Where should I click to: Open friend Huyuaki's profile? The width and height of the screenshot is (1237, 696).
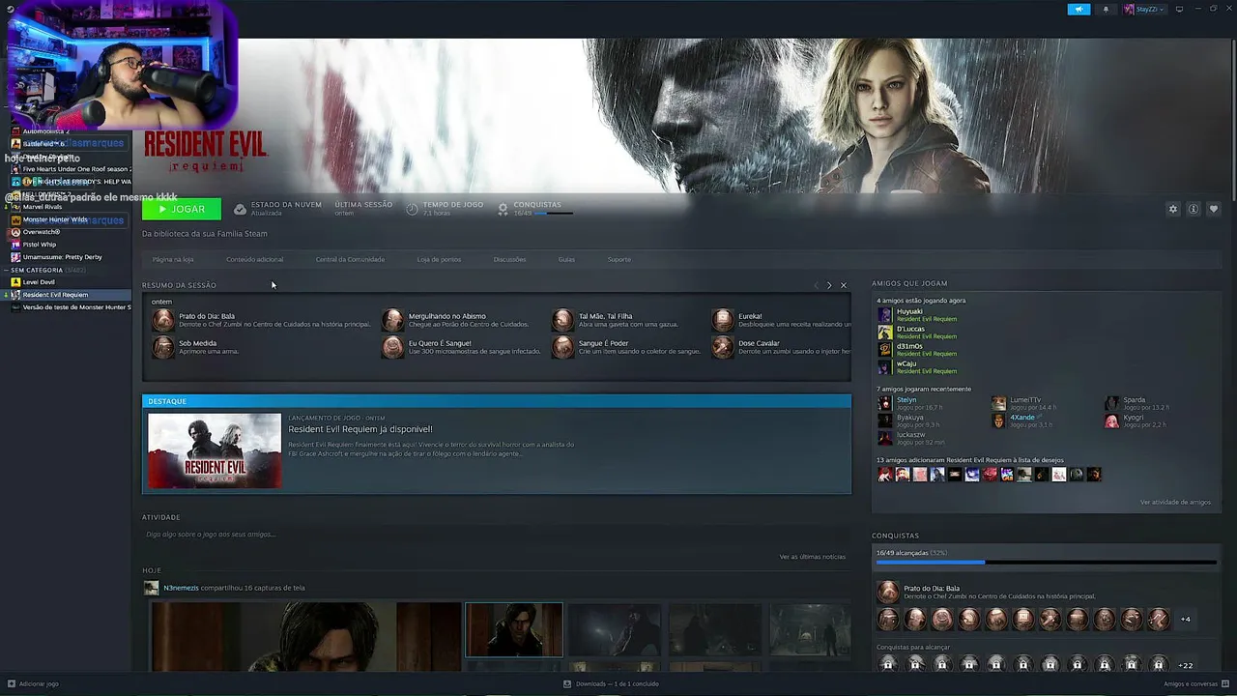909,311
